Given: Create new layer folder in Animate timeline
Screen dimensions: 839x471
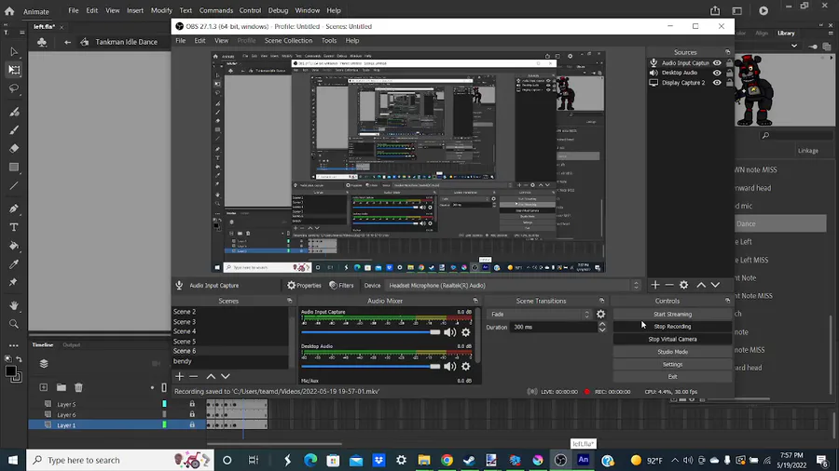Looking at the screenshot, I should coord(62,387).
